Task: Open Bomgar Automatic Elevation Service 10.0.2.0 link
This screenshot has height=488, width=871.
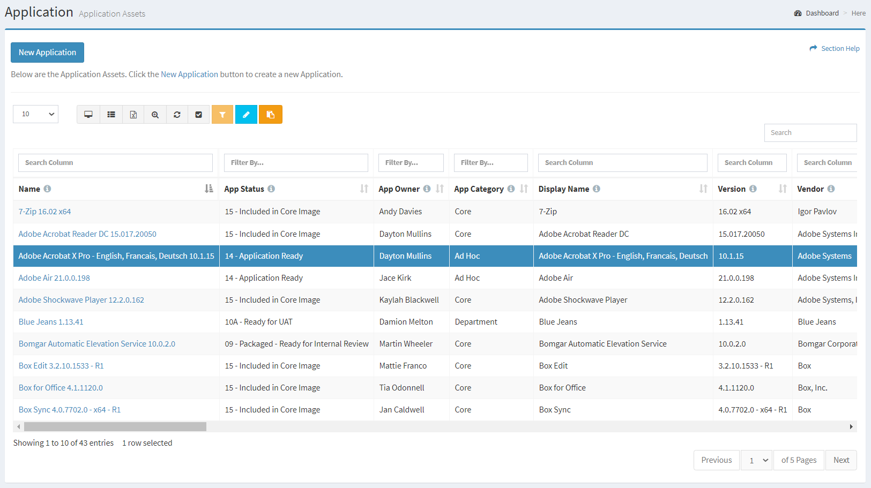Action: point(96,344)
